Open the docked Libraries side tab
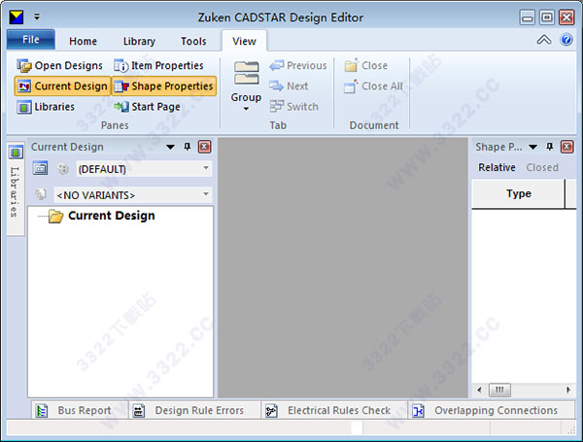 (16, 188)
